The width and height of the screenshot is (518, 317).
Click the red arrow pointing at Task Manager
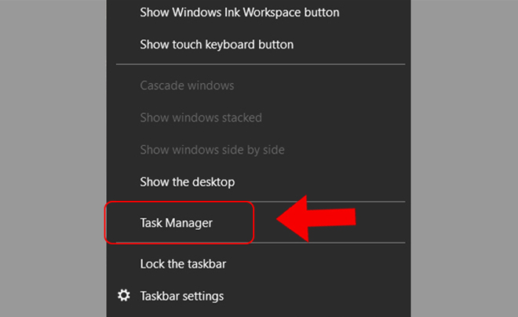tap(316, 218)
